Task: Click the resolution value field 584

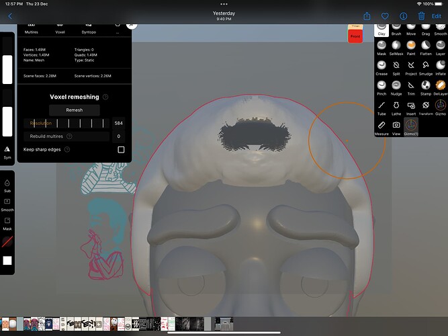Action: tap(118, 123)
